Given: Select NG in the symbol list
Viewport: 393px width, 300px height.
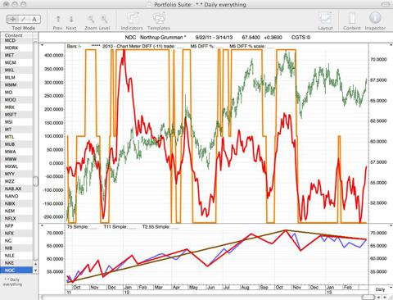Looking at the screenshot, I should (16, 240).
